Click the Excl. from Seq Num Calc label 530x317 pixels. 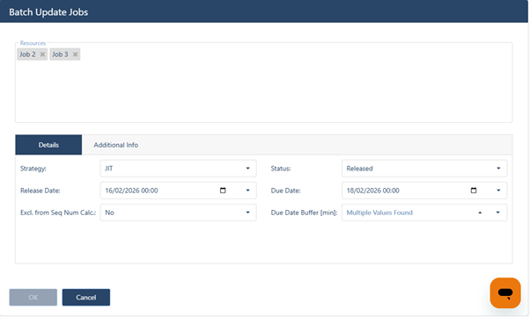pyautogui.click(x=58, y=213)
